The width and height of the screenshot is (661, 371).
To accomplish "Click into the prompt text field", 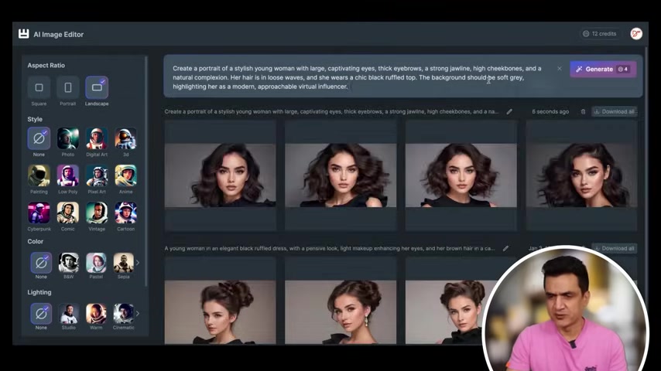I will (358, 77).
